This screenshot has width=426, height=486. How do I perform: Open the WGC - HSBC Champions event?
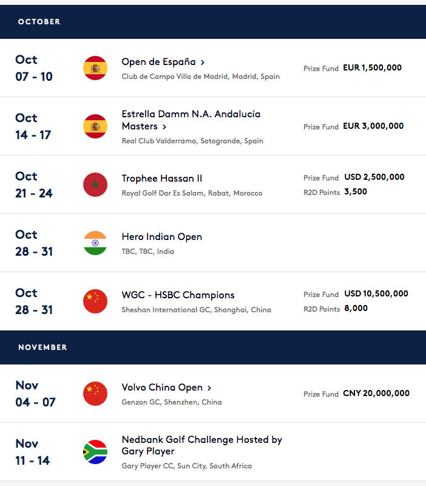point(178,295)
